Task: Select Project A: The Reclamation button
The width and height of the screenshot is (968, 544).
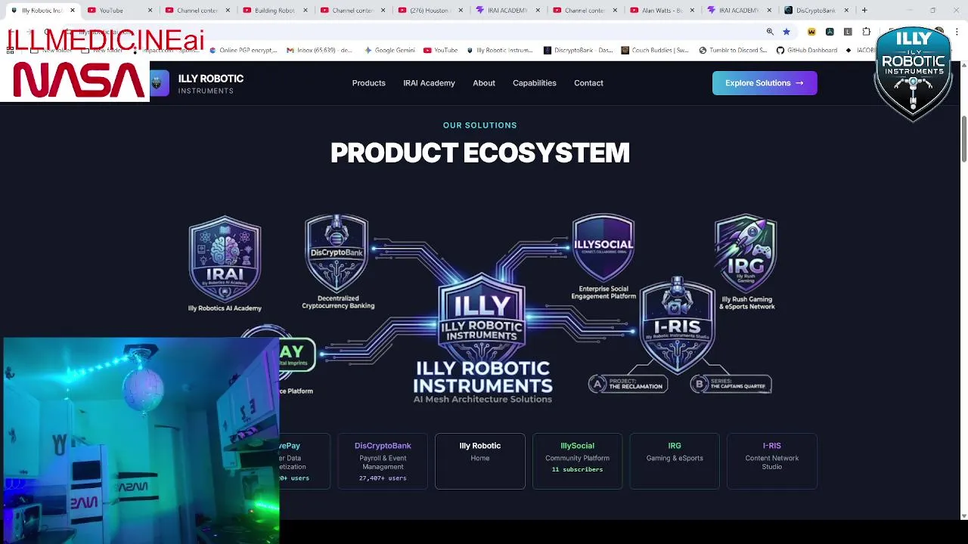Action: 628,385
